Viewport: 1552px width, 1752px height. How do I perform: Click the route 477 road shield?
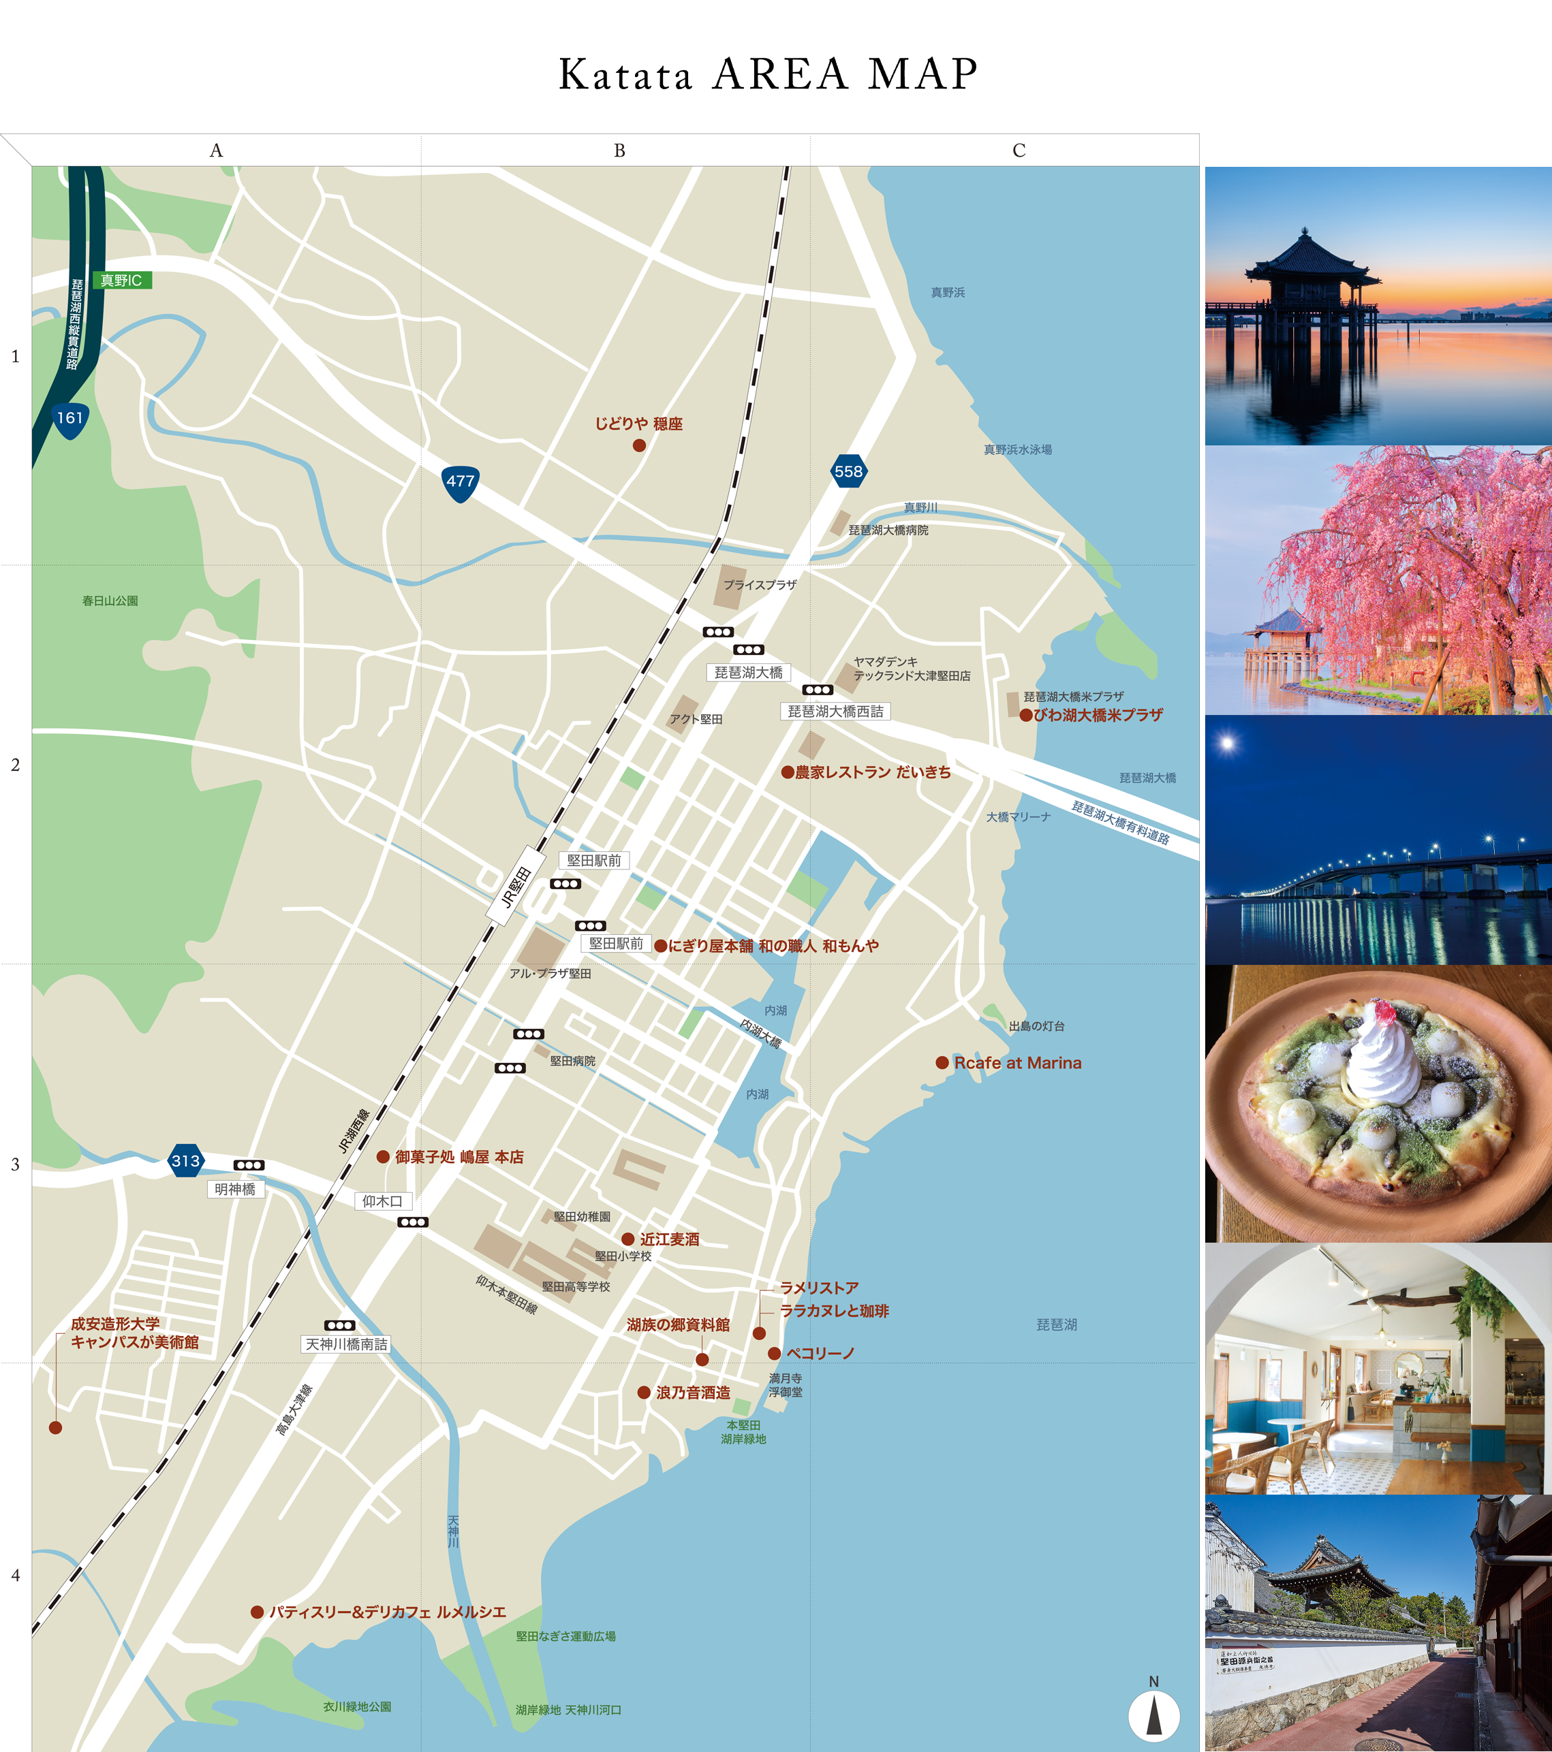[x=461, y=483]
